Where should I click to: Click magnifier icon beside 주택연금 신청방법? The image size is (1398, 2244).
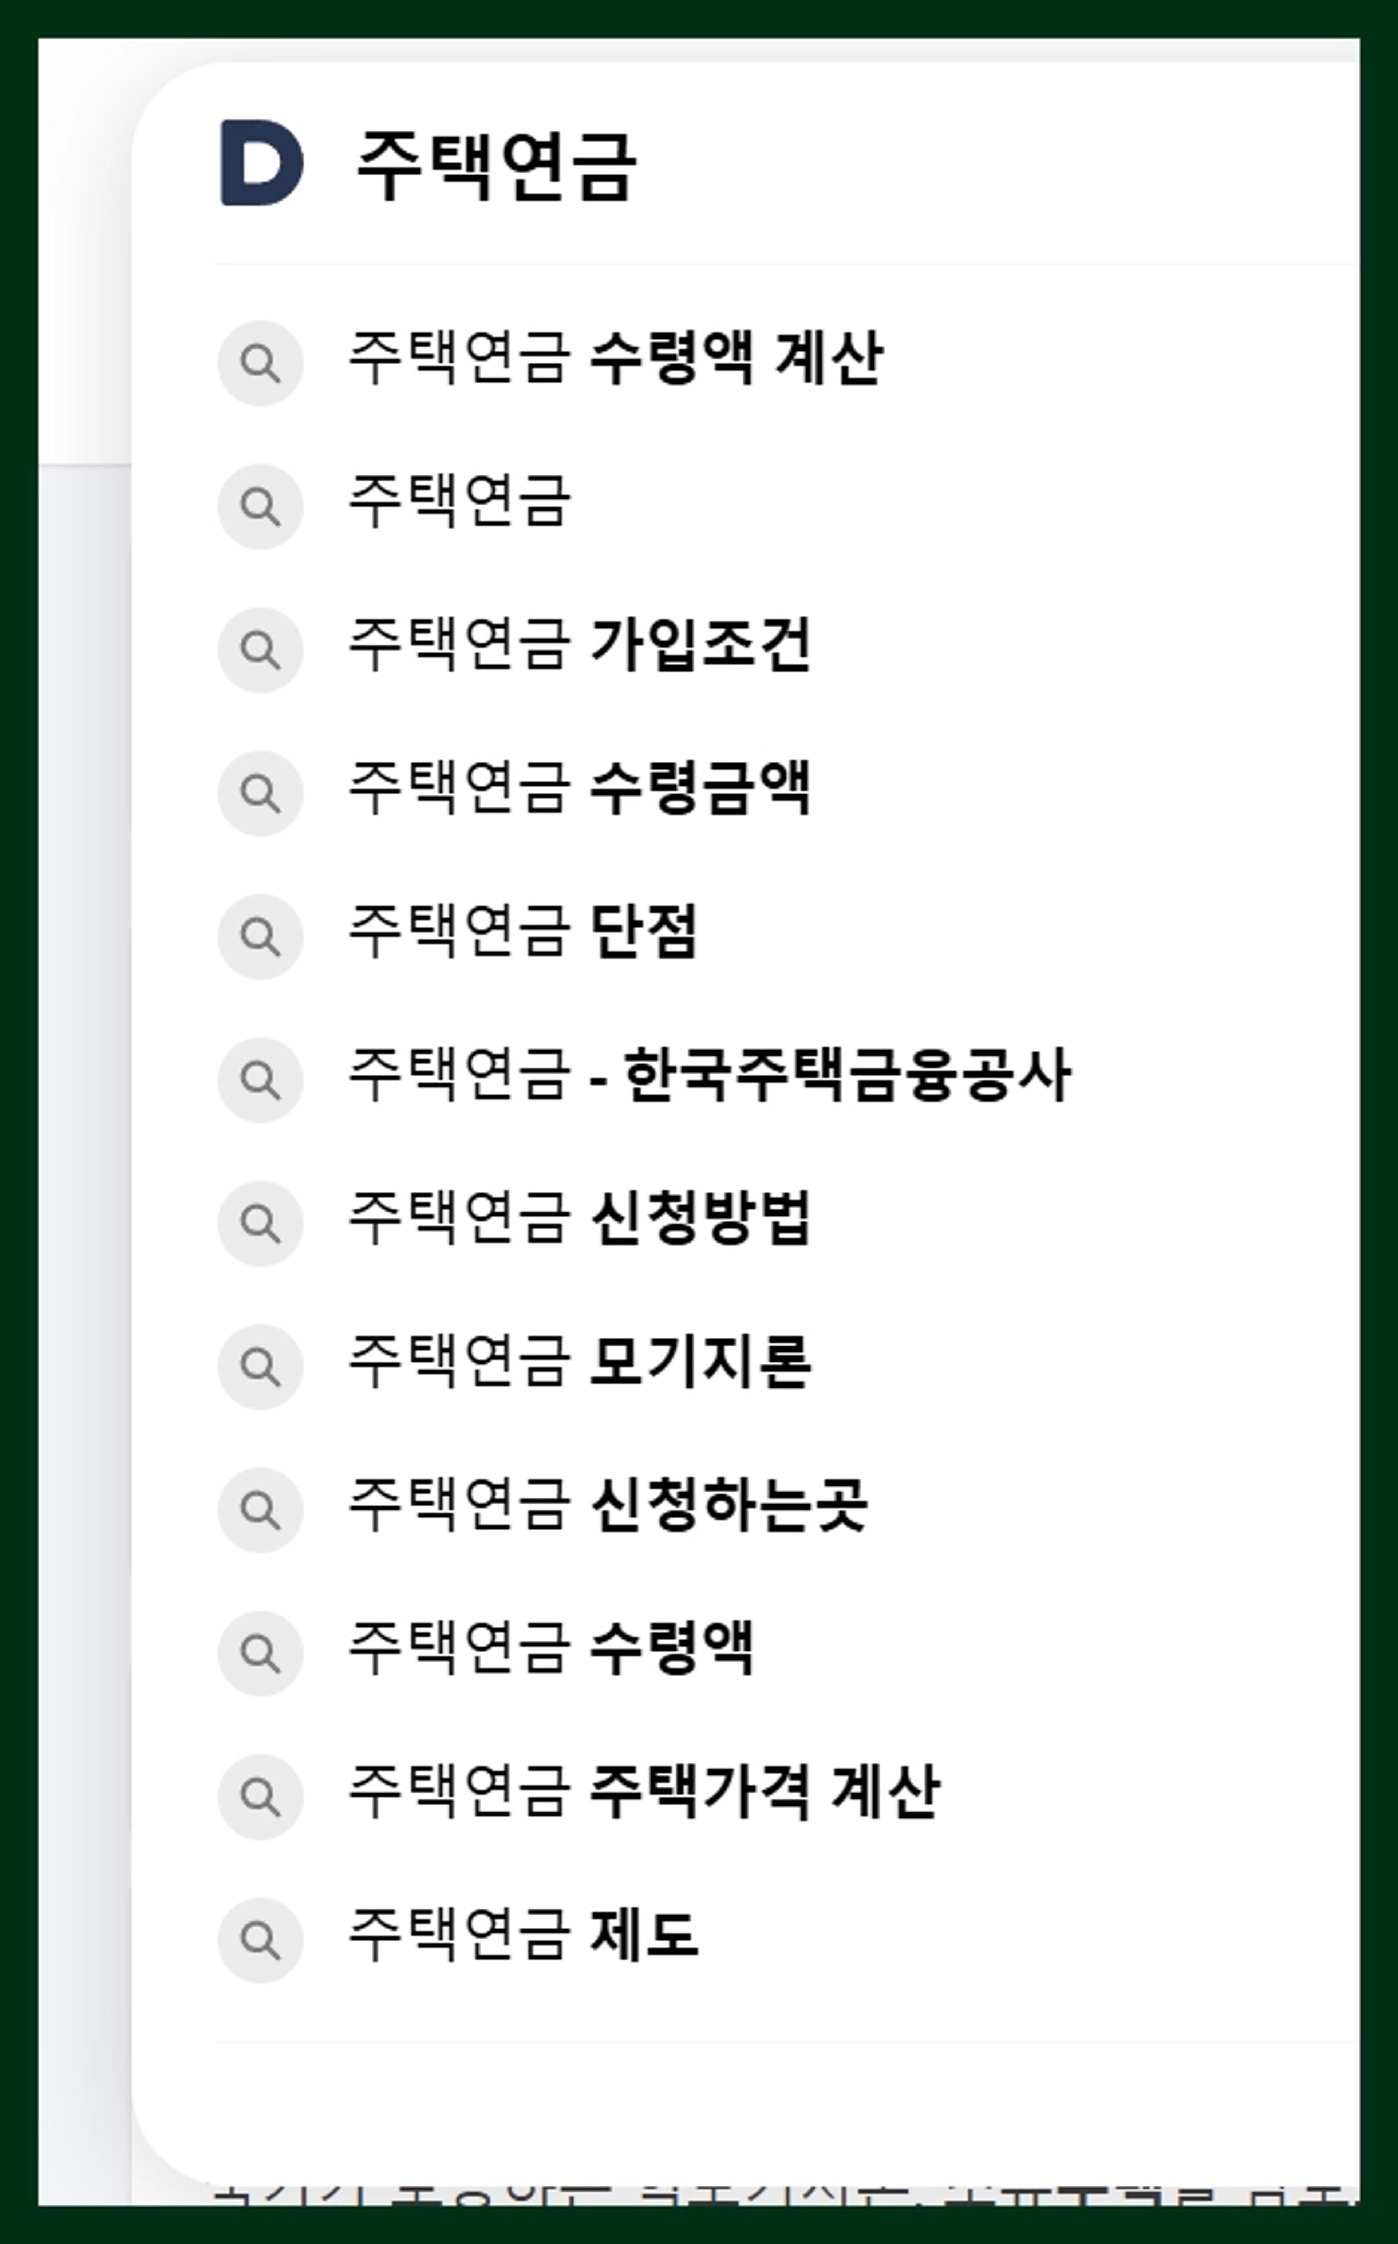261,1223
